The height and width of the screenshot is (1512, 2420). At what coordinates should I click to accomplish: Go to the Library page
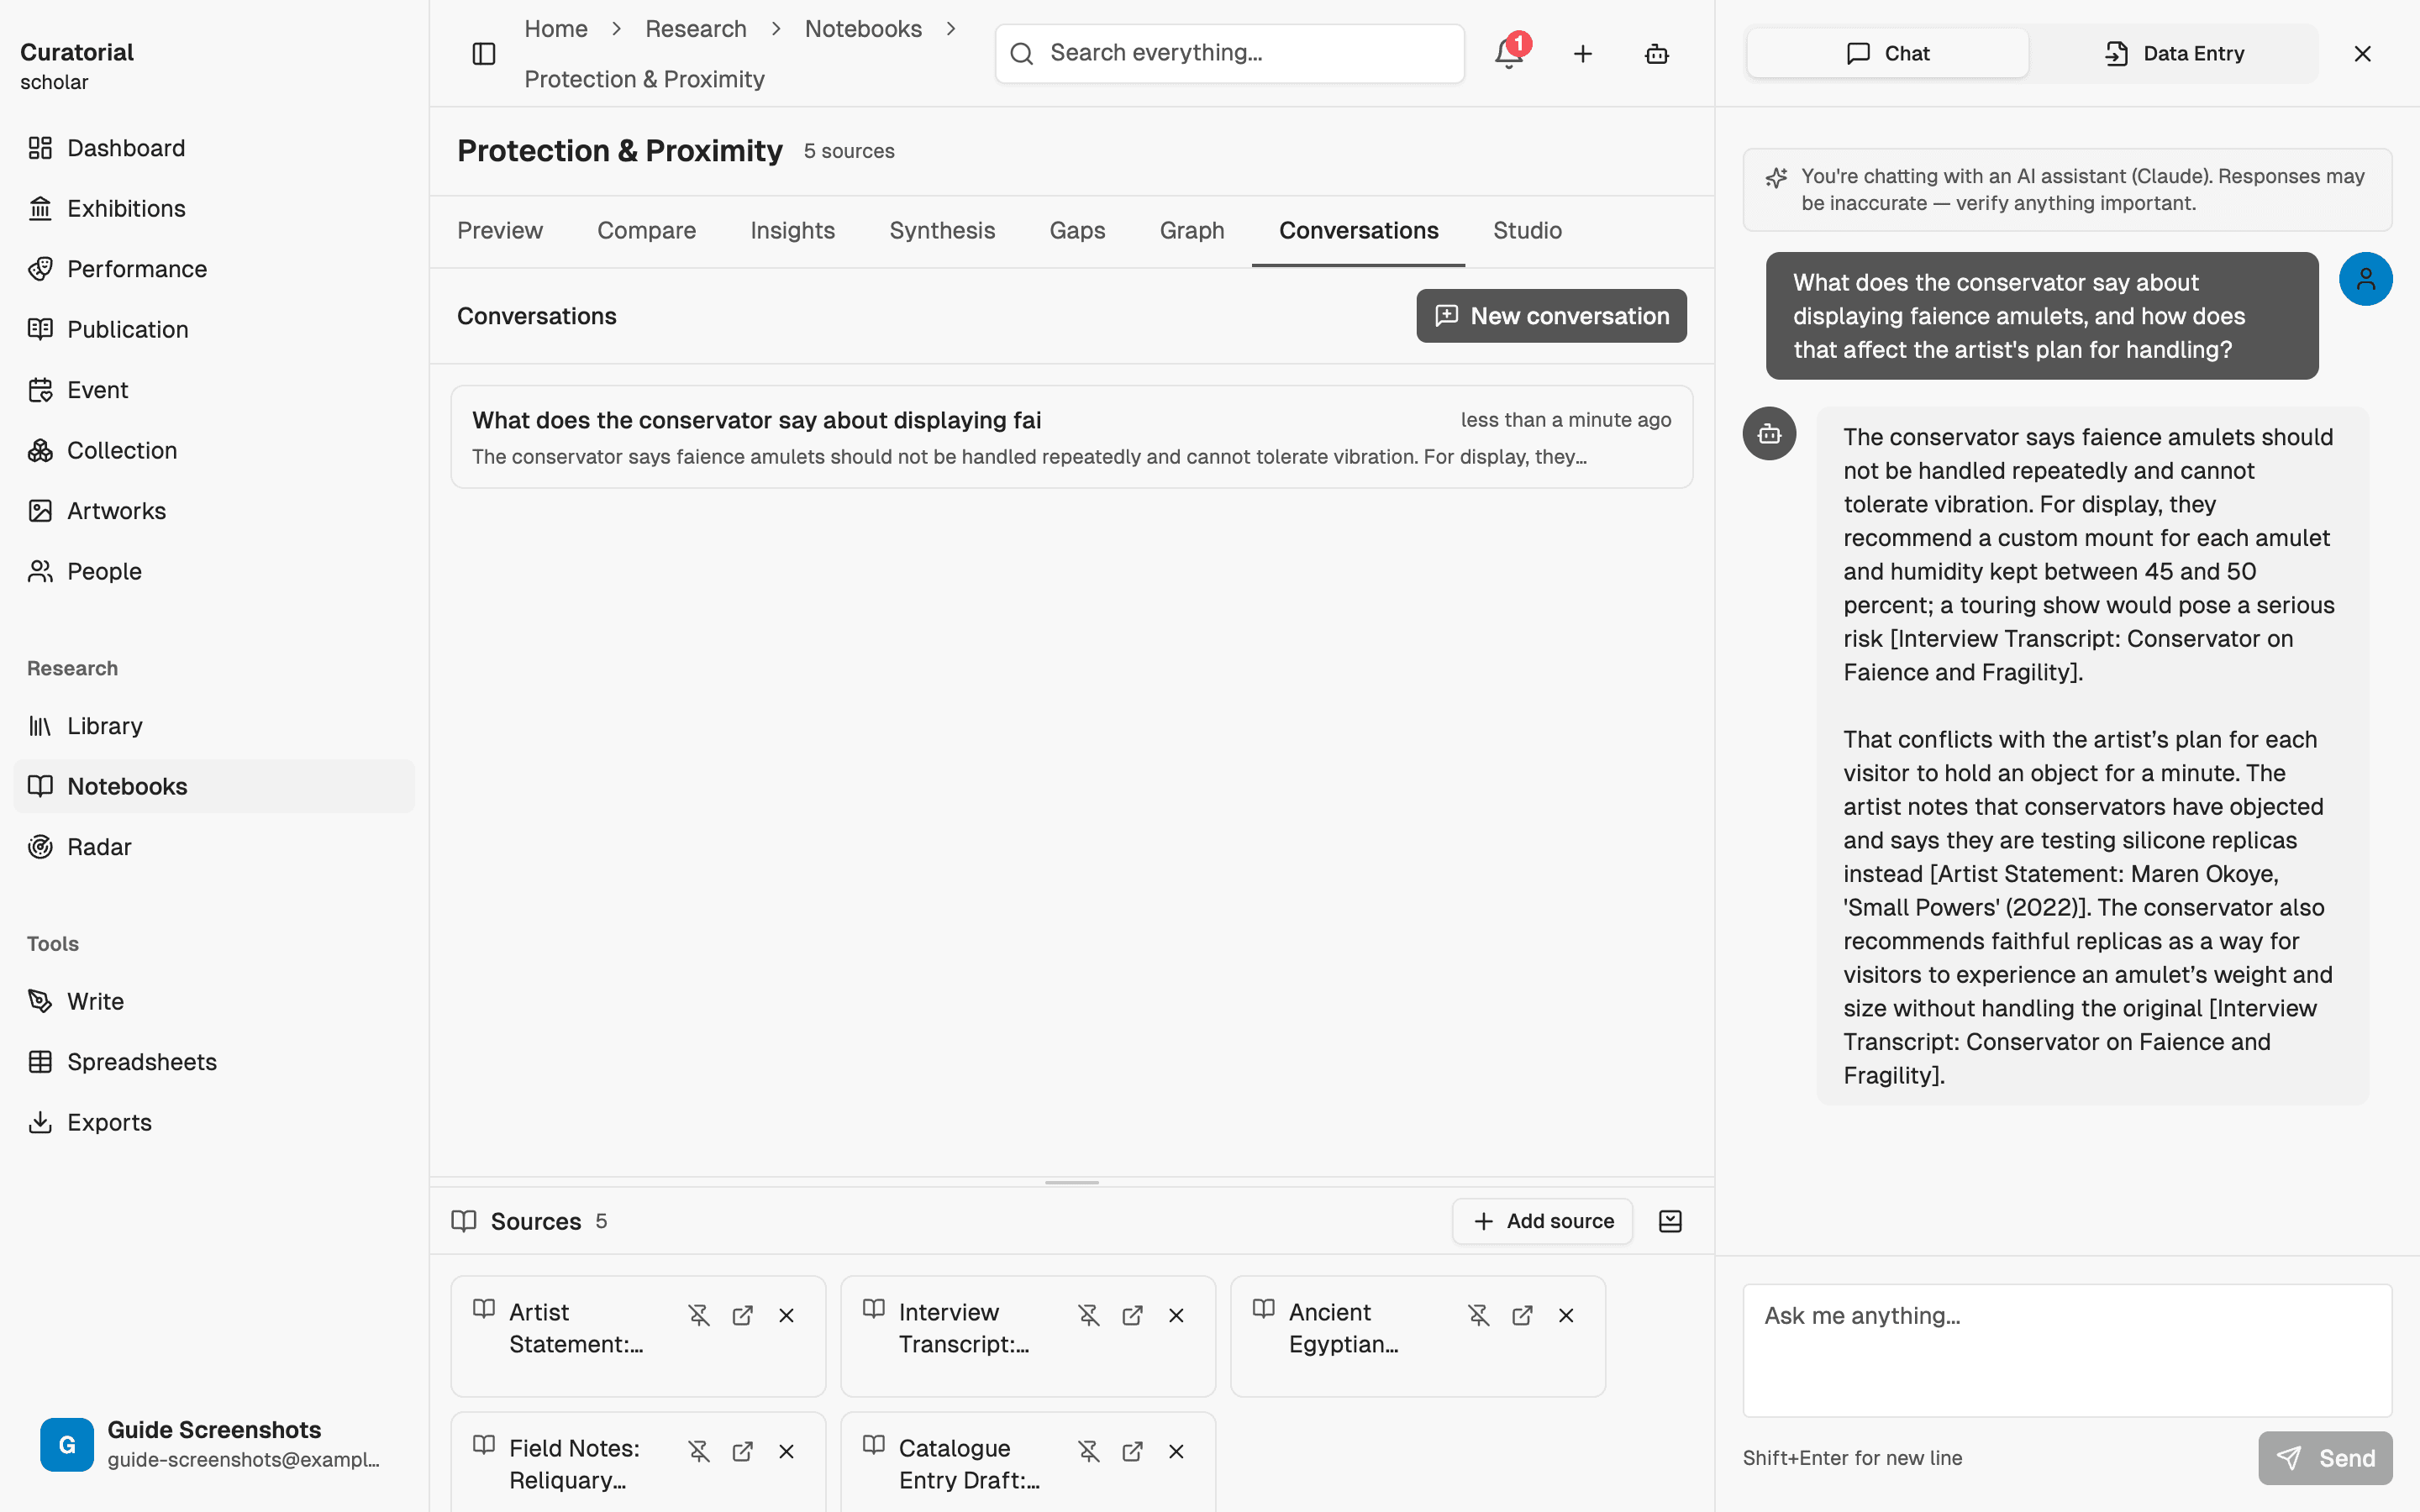(x=214, y=726)
